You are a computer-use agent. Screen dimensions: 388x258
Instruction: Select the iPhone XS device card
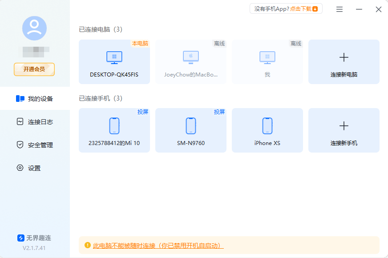click(x=267, y=130)
